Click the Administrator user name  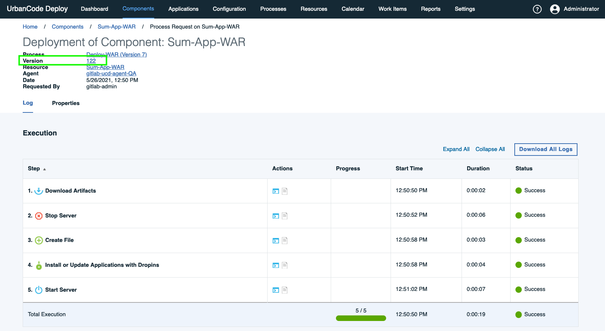point(581,9)
